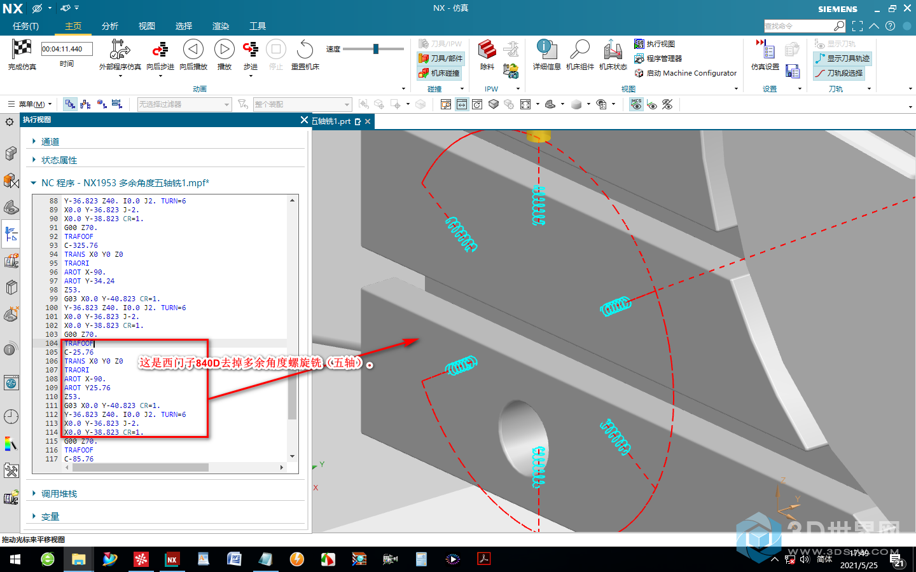Switch to the 视图 ribbon tab
Viewport: 916px width, 572px height.
click(x=147, y=26)
